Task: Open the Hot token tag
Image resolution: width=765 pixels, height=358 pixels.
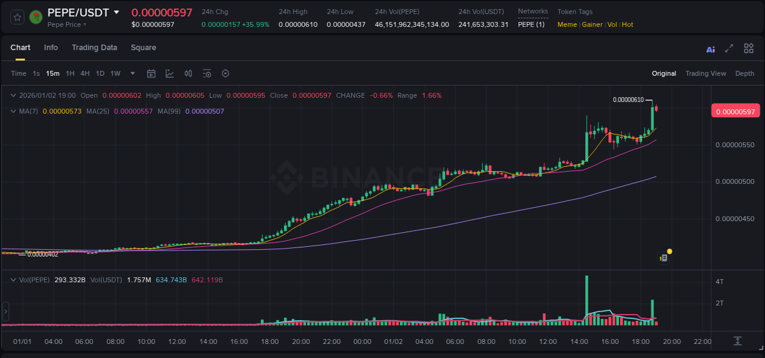Action: tap(629, 24)
